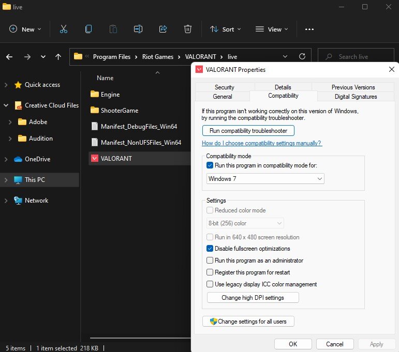Click Change high DPI settings button
The width and height of the screenshot is (399, 352).
tap(253, 298)
